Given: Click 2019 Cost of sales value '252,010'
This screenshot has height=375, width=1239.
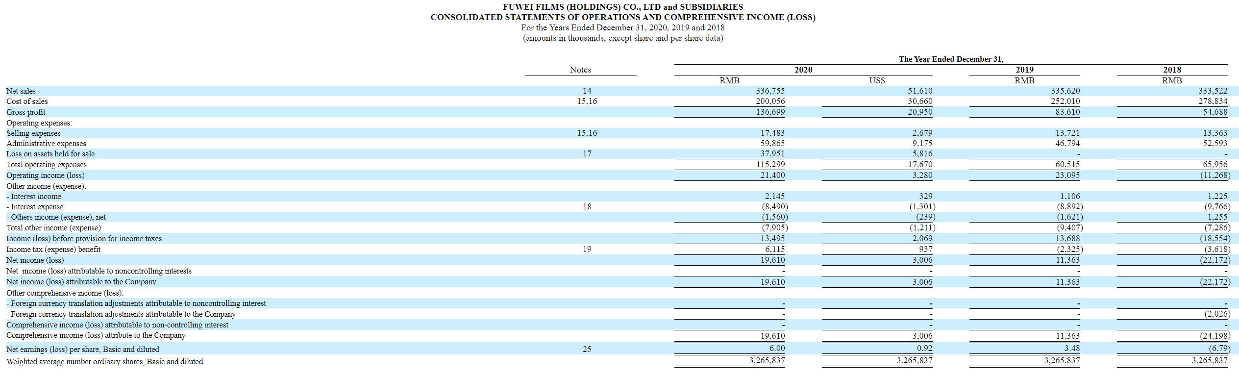Looking at the screenshot, I should 1066,101.
